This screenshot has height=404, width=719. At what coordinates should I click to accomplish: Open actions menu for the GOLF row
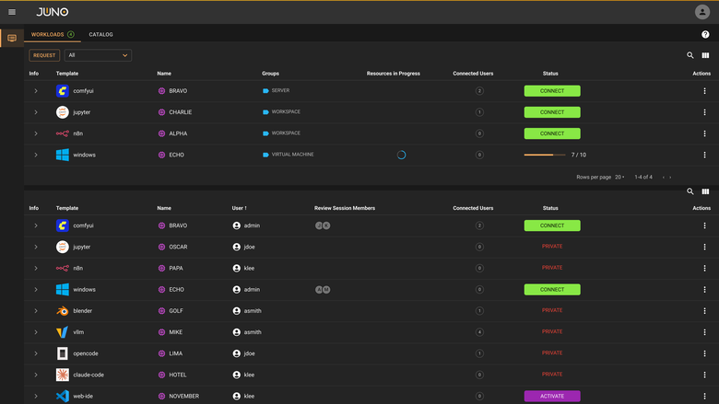[x=705, y=311]
